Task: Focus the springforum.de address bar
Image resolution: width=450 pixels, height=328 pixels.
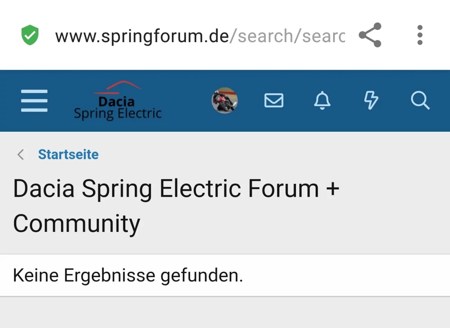Action: tap(200, 36)
